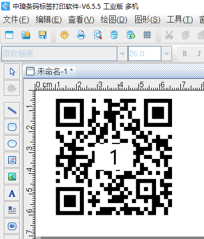Expand the font name dropdown arrow
The width and height of the screenshot is (204, 239).
(122, 54)
